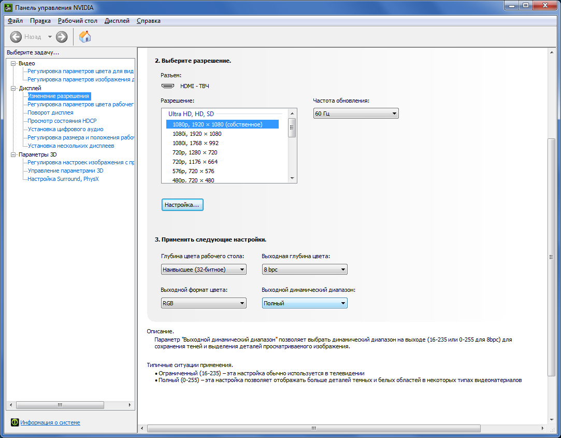Open the Справка menu
Screen dimensions: 561x438
point(149,21)
